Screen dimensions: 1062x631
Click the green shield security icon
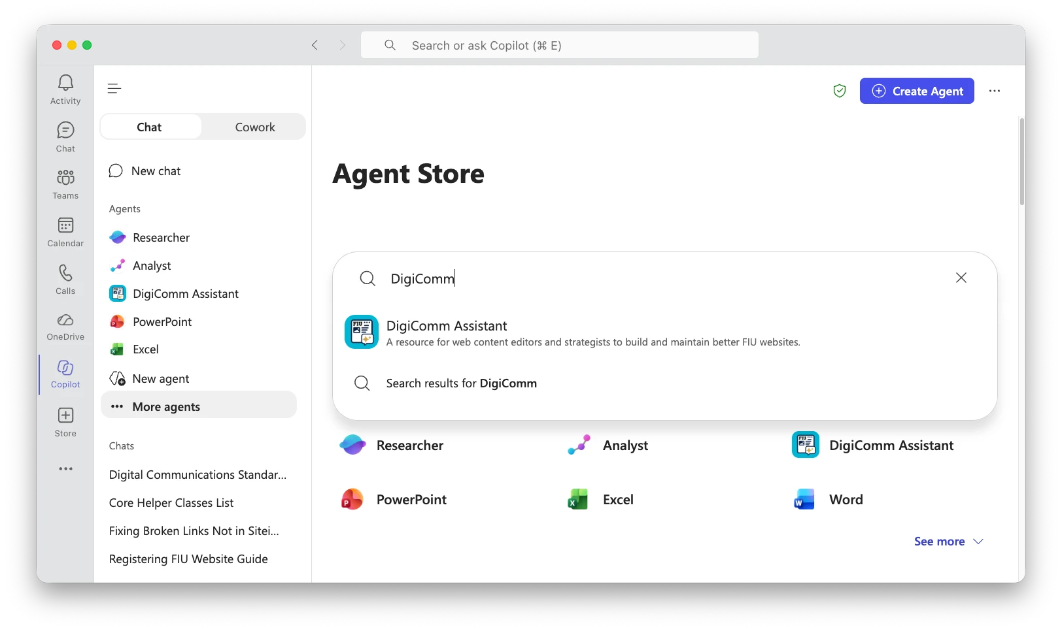840,91
